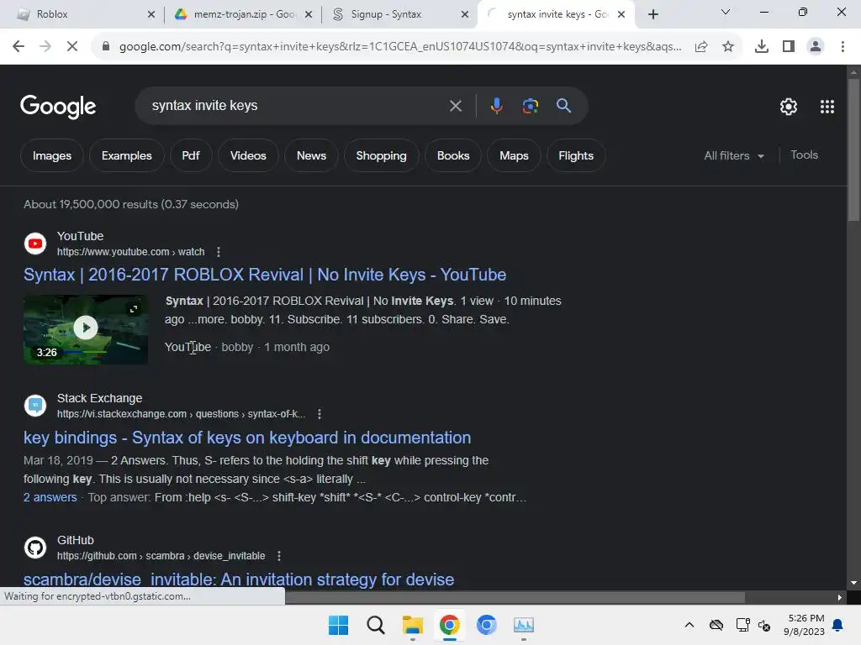The image size is (861, 645).
Task: Filter results by Examples
Action: click(x=127, y=155)
